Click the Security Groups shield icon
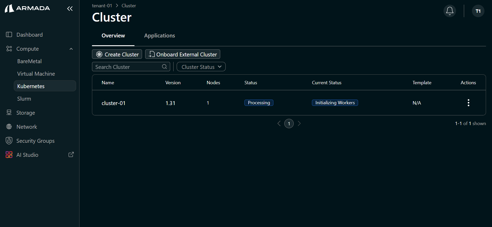The height and width of the screenshot is (227, 492). click(x=9, y=141)
